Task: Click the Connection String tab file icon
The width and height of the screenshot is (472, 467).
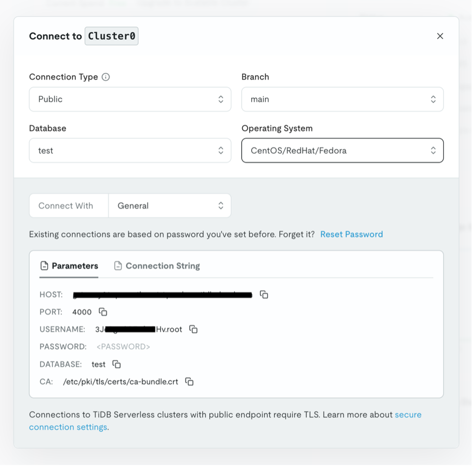Action: 118,266
